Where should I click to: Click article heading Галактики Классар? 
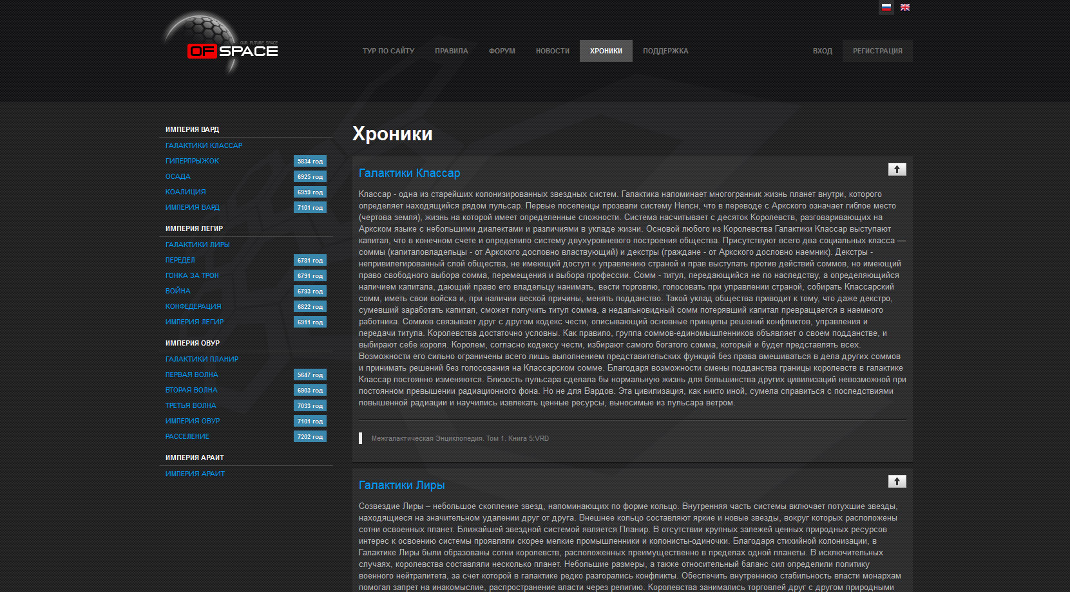(409, 173)
